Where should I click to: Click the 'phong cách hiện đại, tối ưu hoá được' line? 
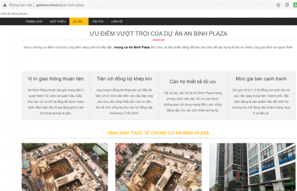pos(193,99)
